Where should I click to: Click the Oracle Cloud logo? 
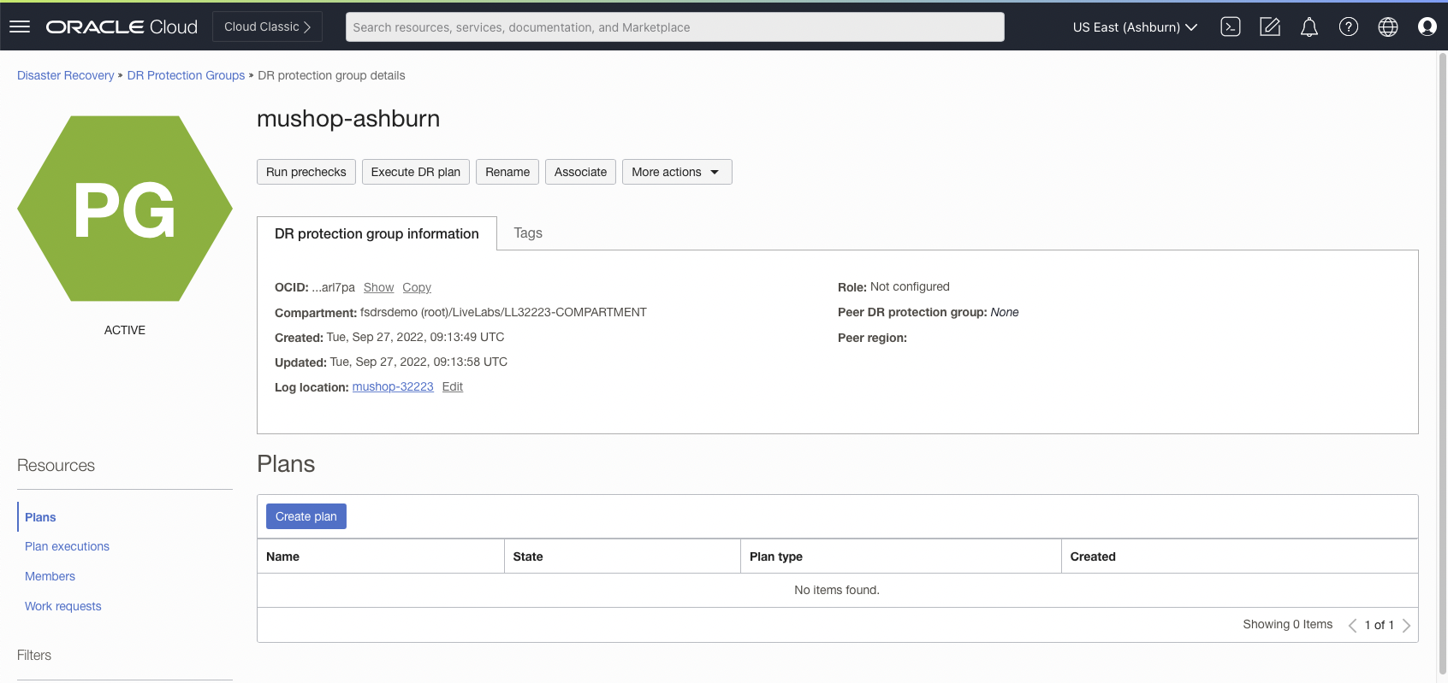coord(122,26)
